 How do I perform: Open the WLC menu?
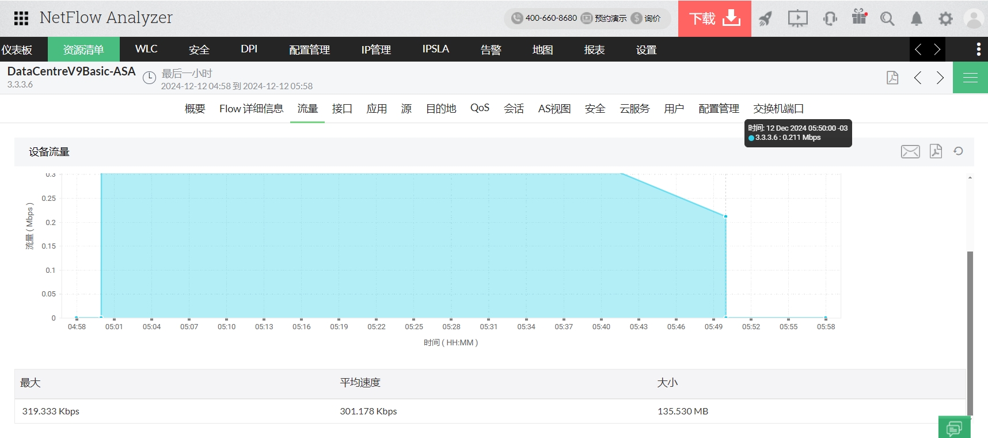tap(146, 49)
